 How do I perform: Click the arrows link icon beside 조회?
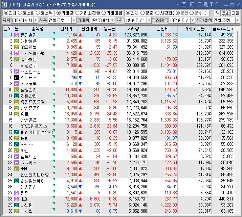217,13
